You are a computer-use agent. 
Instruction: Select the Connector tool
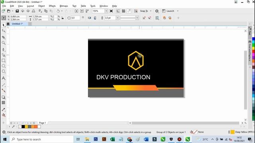tap(4, 91)
